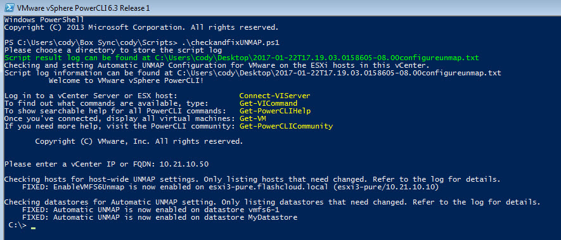
Task: Click the Checking datastores for Automatic UNMAP line
Action: pyautogui.click(x=273, y=202)
